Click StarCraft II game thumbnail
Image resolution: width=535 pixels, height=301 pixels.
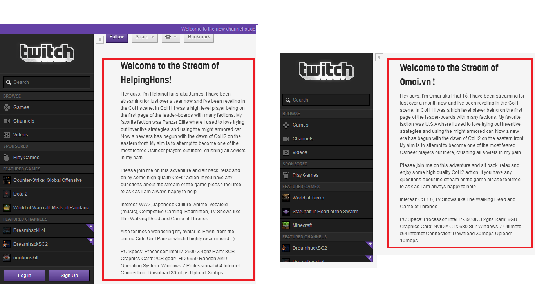286,212
